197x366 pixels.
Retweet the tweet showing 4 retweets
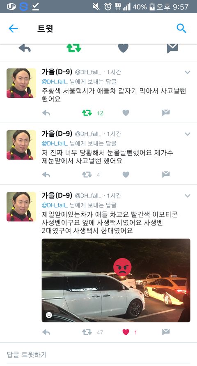(x=87, y=175)
